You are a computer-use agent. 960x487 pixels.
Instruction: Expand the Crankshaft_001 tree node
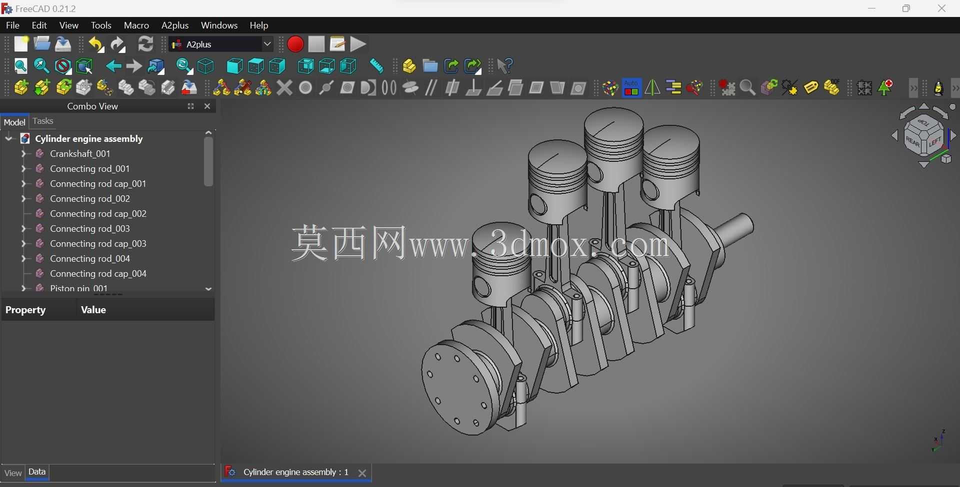coord(23,154)
